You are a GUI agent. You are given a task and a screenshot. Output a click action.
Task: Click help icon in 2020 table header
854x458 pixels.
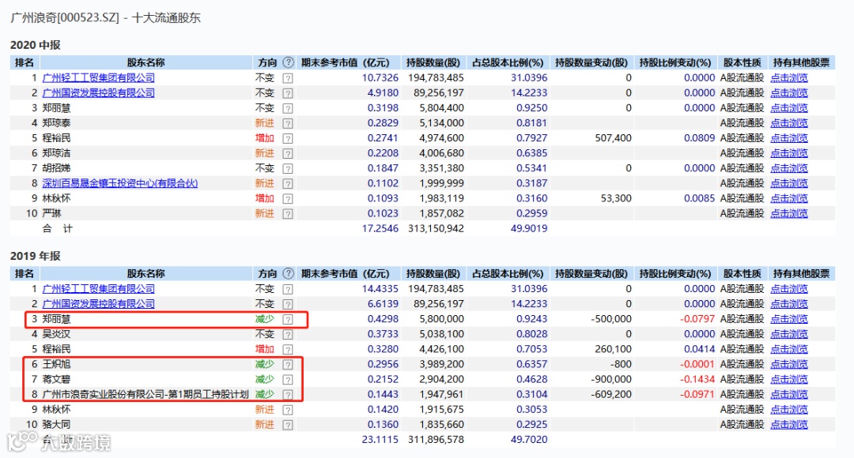(288, 62)
